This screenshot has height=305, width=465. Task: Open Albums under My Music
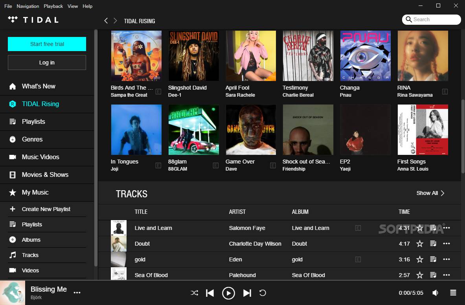[x=47, y=240]
